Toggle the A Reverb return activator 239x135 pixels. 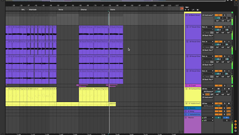point(218,108)
